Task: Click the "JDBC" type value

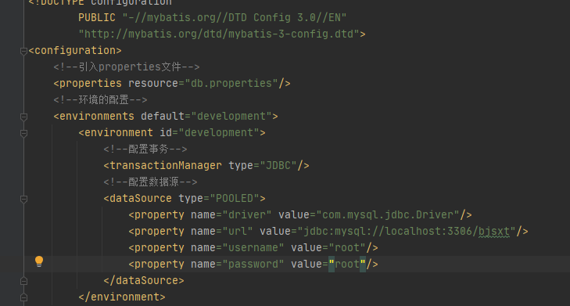Action: tap(278, 166)
